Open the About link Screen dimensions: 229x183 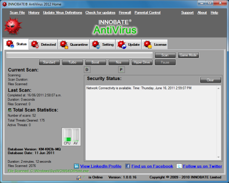(x=202, y=13)
